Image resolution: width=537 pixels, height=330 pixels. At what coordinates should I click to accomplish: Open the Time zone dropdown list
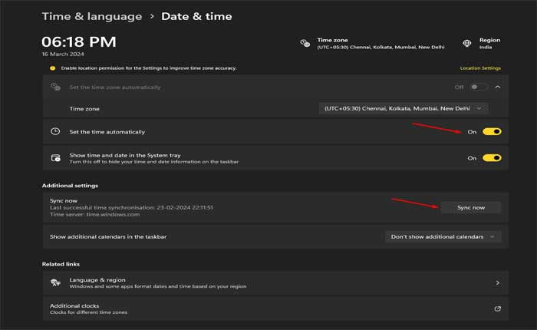[404, 109]
